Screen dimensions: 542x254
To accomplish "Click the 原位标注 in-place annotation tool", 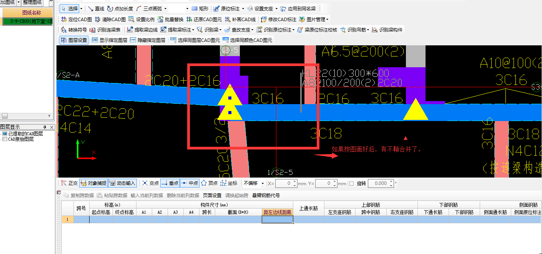I will click(x=226, y=8).
